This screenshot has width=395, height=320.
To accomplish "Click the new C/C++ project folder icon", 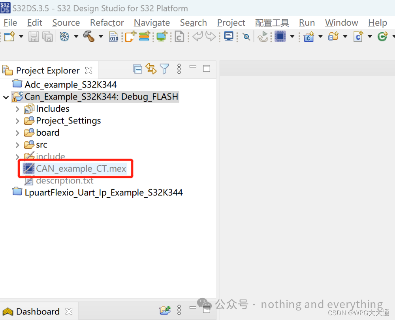I will 309,36.
